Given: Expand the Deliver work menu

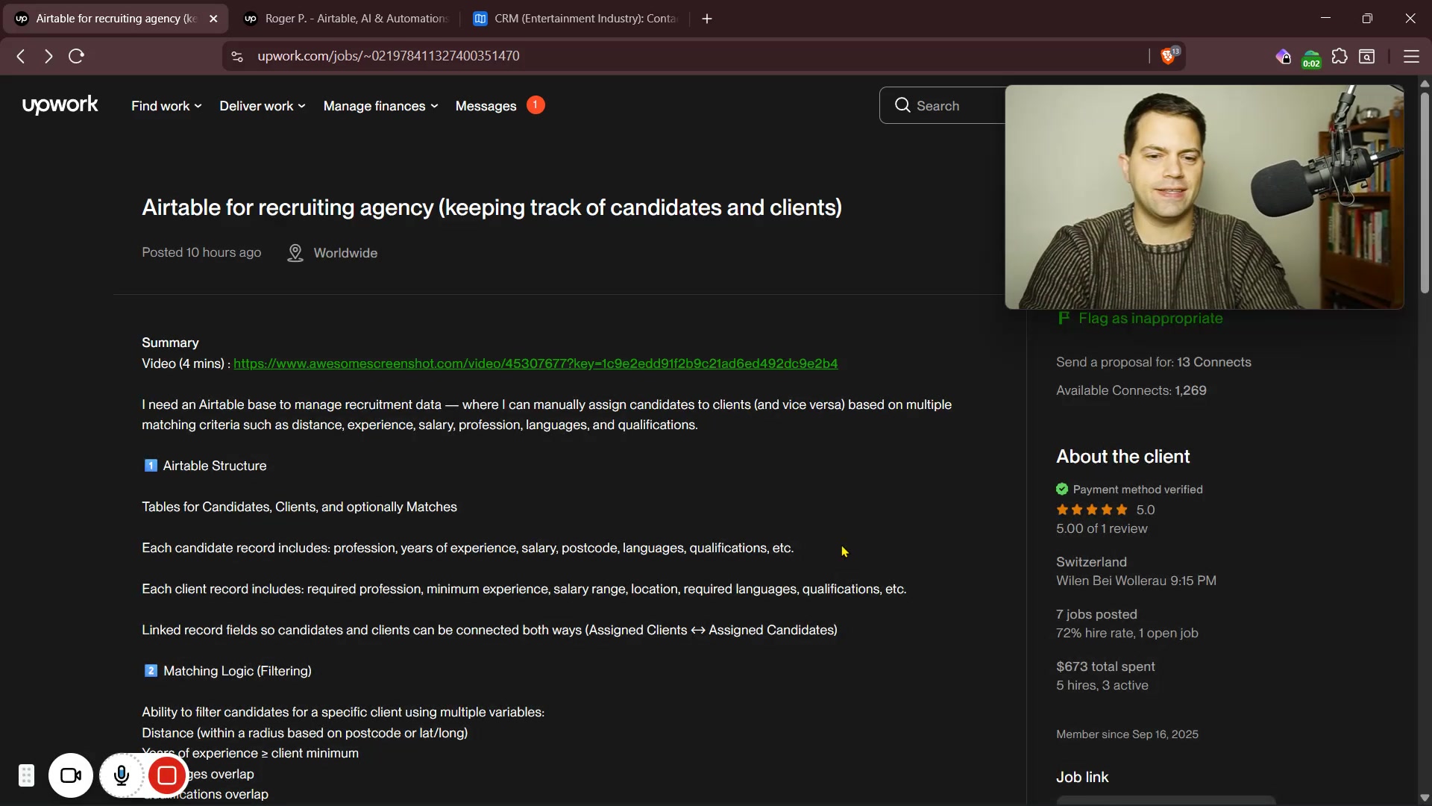Looking at the screenshot, I should pos(262,106).
